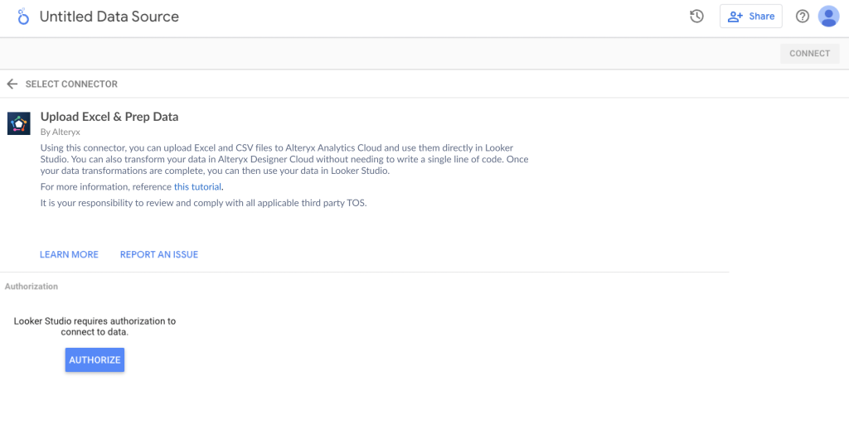This screenshot has height=429, width=849.
Task: Rename the Untitled Data Source title
Action: (109, 17)
